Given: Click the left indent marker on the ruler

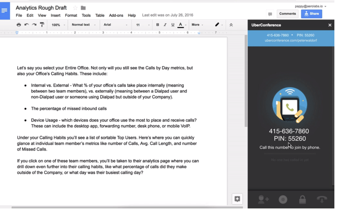Looking at the screenshot, I should [17, 33].
